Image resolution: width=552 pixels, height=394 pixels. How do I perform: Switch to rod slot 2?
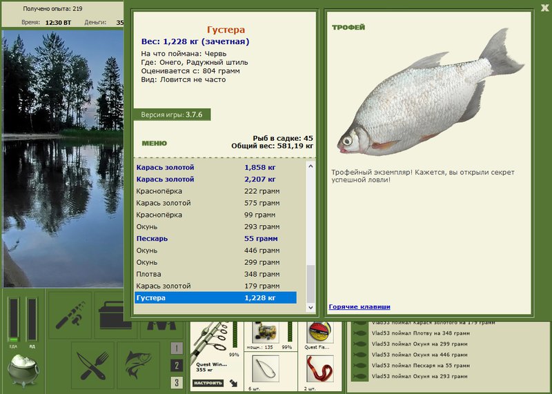coord(177,366)
